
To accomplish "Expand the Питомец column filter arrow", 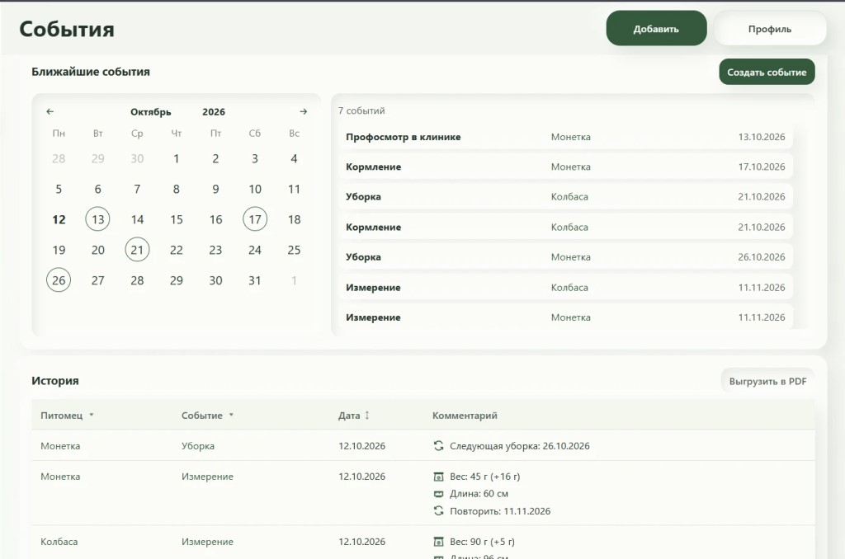I will 91,416.
